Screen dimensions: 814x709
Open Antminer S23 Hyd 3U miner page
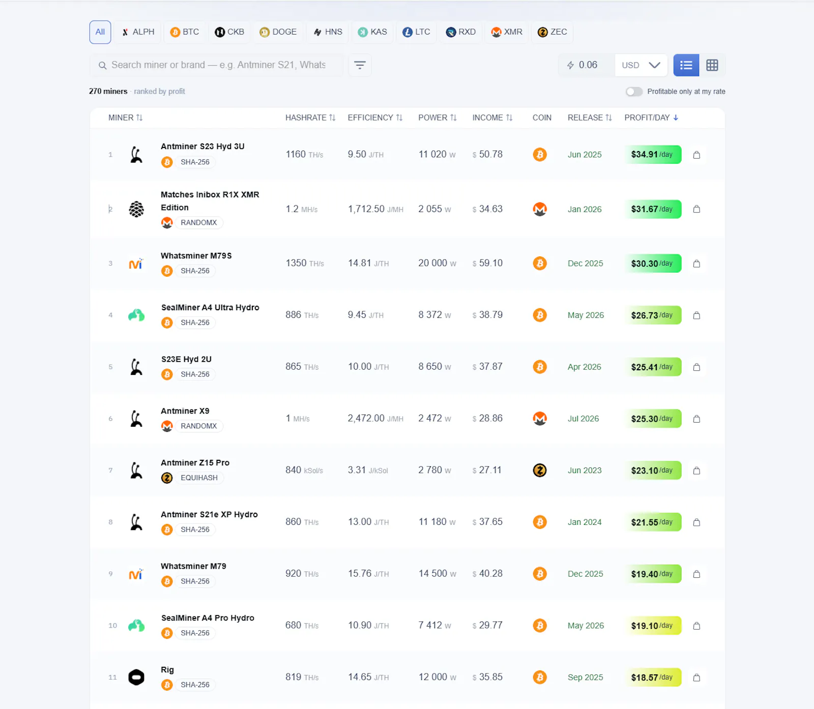(x=202, y=146)
